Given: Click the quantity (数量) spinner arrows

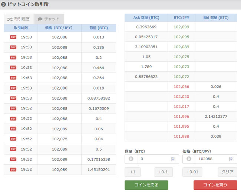Looking at the screenshot, I should click(x=173, y=159).
